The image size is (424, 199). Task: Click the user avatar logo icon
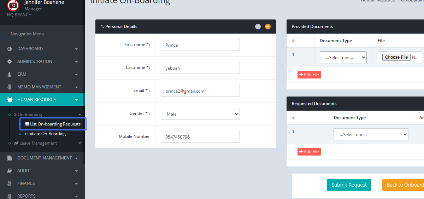click(x=13, y=5)
